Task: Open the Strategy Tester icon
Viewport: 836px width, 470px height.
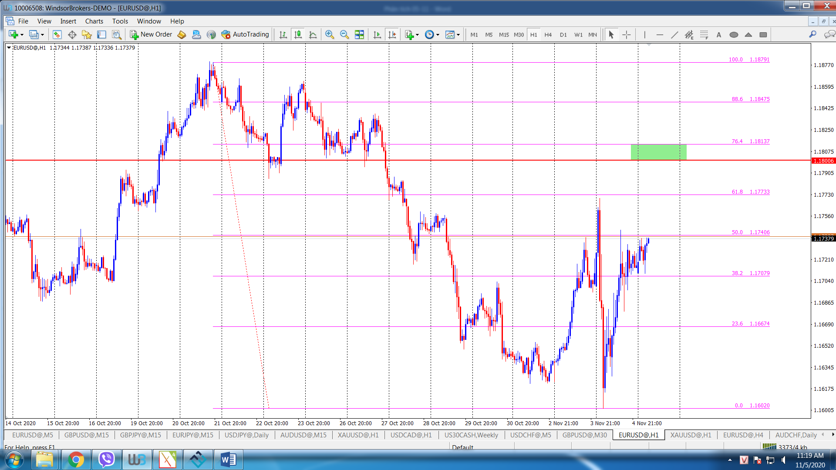Action: click(116, 35)
